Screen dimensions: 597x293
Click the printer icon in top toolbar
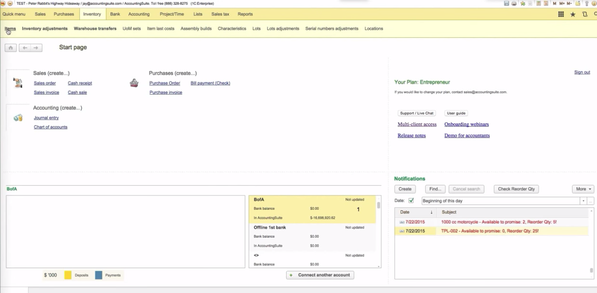[x=514, y=3]
